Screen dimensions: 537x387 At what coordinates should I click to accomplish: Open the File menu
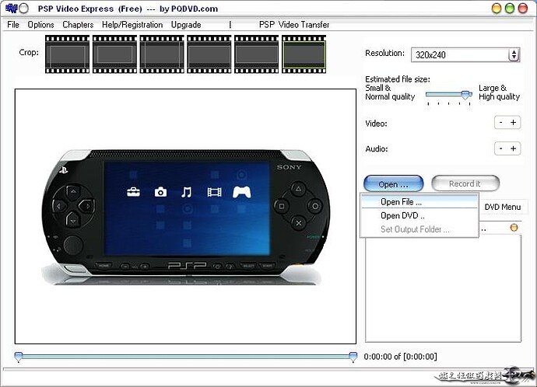[13, 25]
